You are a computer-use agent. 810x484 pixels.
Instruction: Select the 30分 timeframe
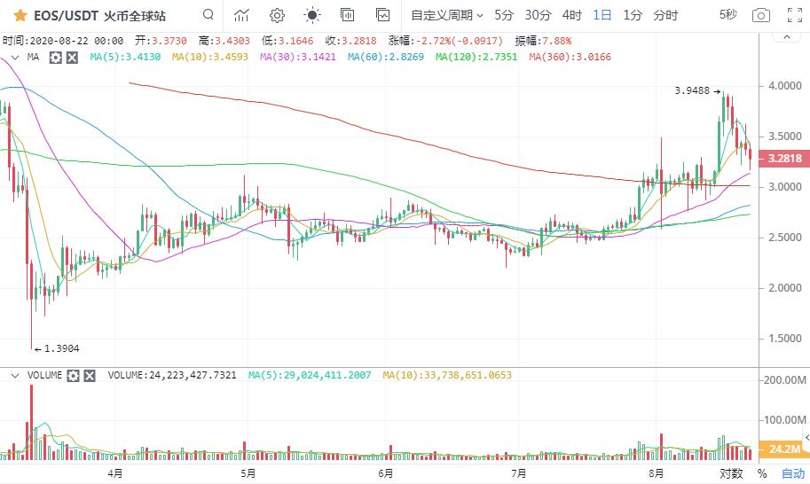pos(538,15)
